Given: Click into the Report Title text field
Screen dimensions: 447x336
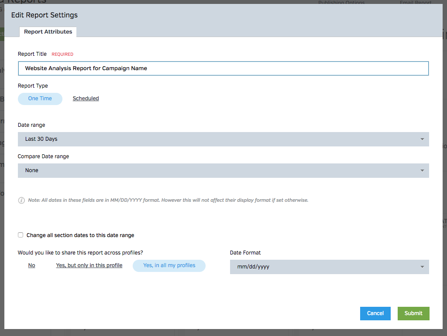Looking at the screenshot, I should (223, 68).
